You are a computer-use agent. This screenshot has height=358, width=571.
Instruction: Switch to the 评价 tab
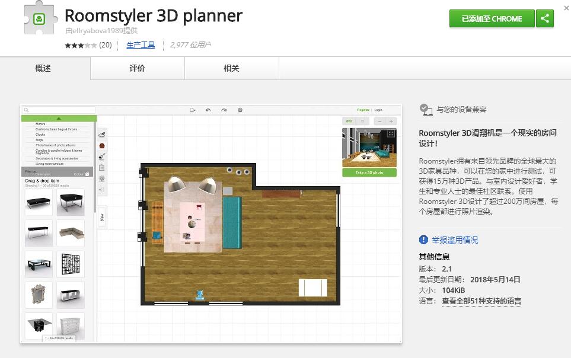[x=138, y=68]
